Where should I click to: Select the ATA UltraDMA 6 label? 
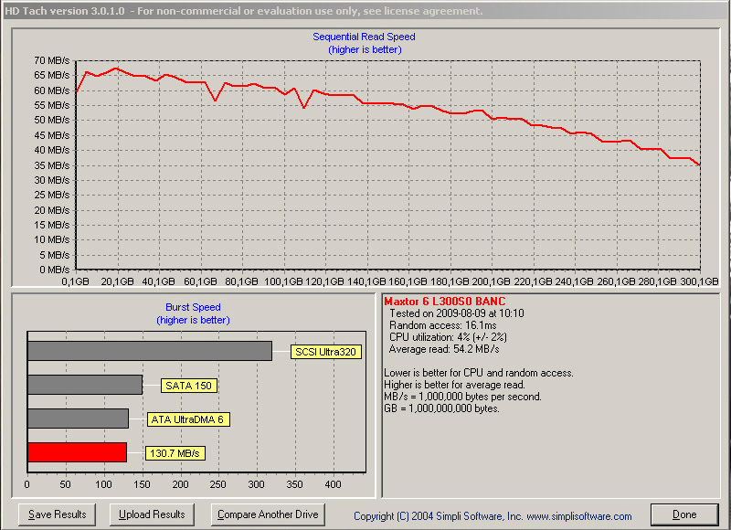coord(188,419)
